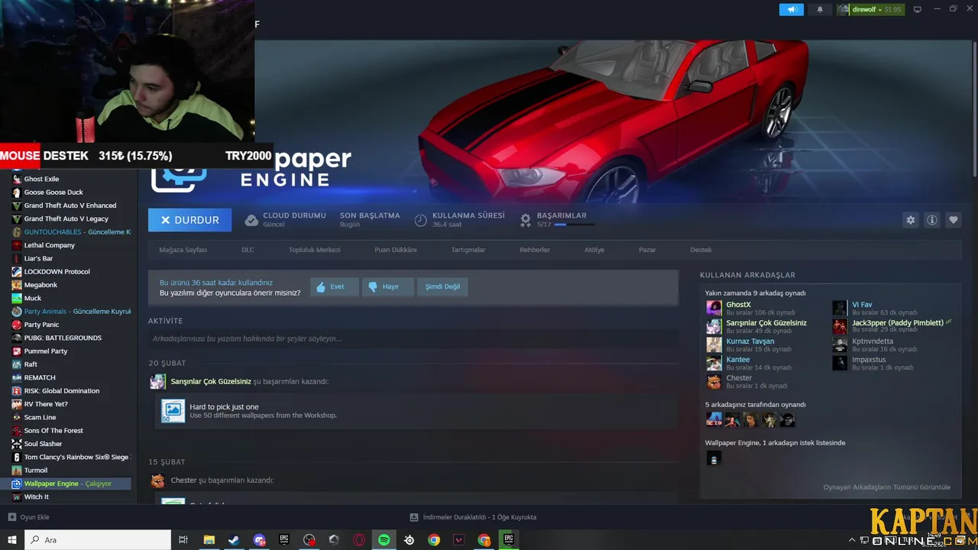The height and width of the screenshot is (550, 978).
Task: Click the Lethal Company library icon
Action: click(x=17, y=245)
